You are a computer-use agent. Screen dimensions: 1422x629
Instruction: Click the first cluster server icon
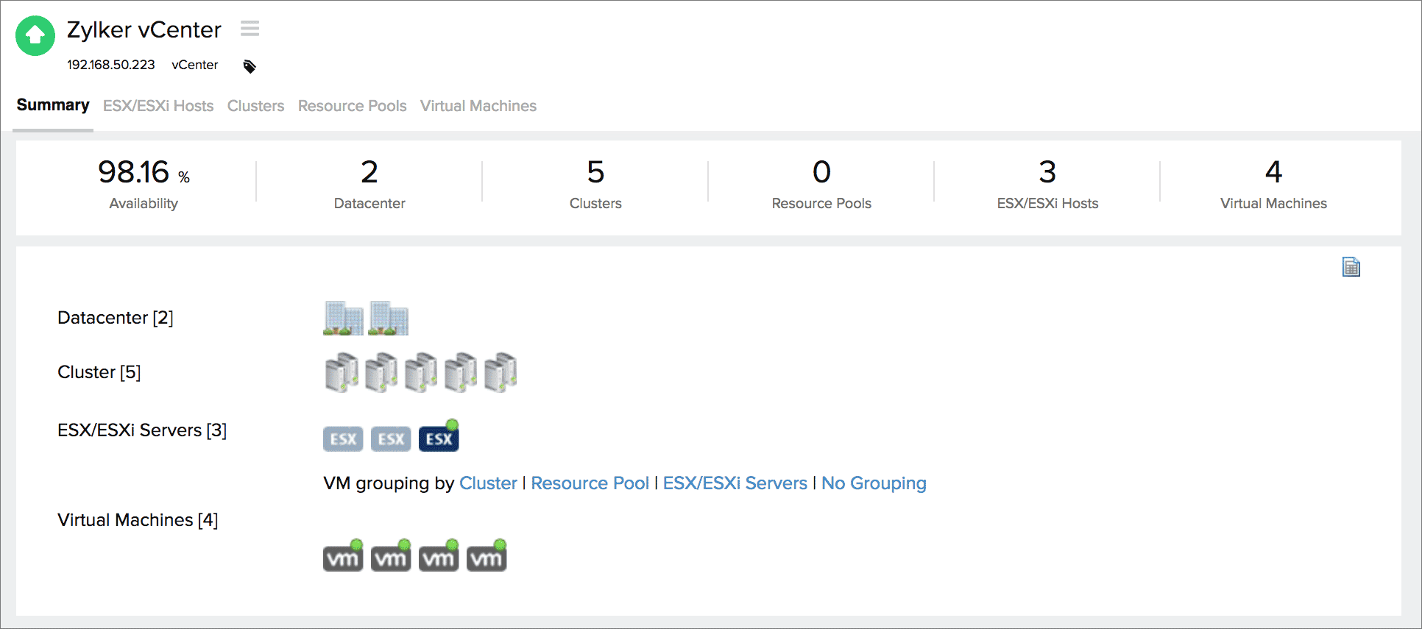[342, 372]
